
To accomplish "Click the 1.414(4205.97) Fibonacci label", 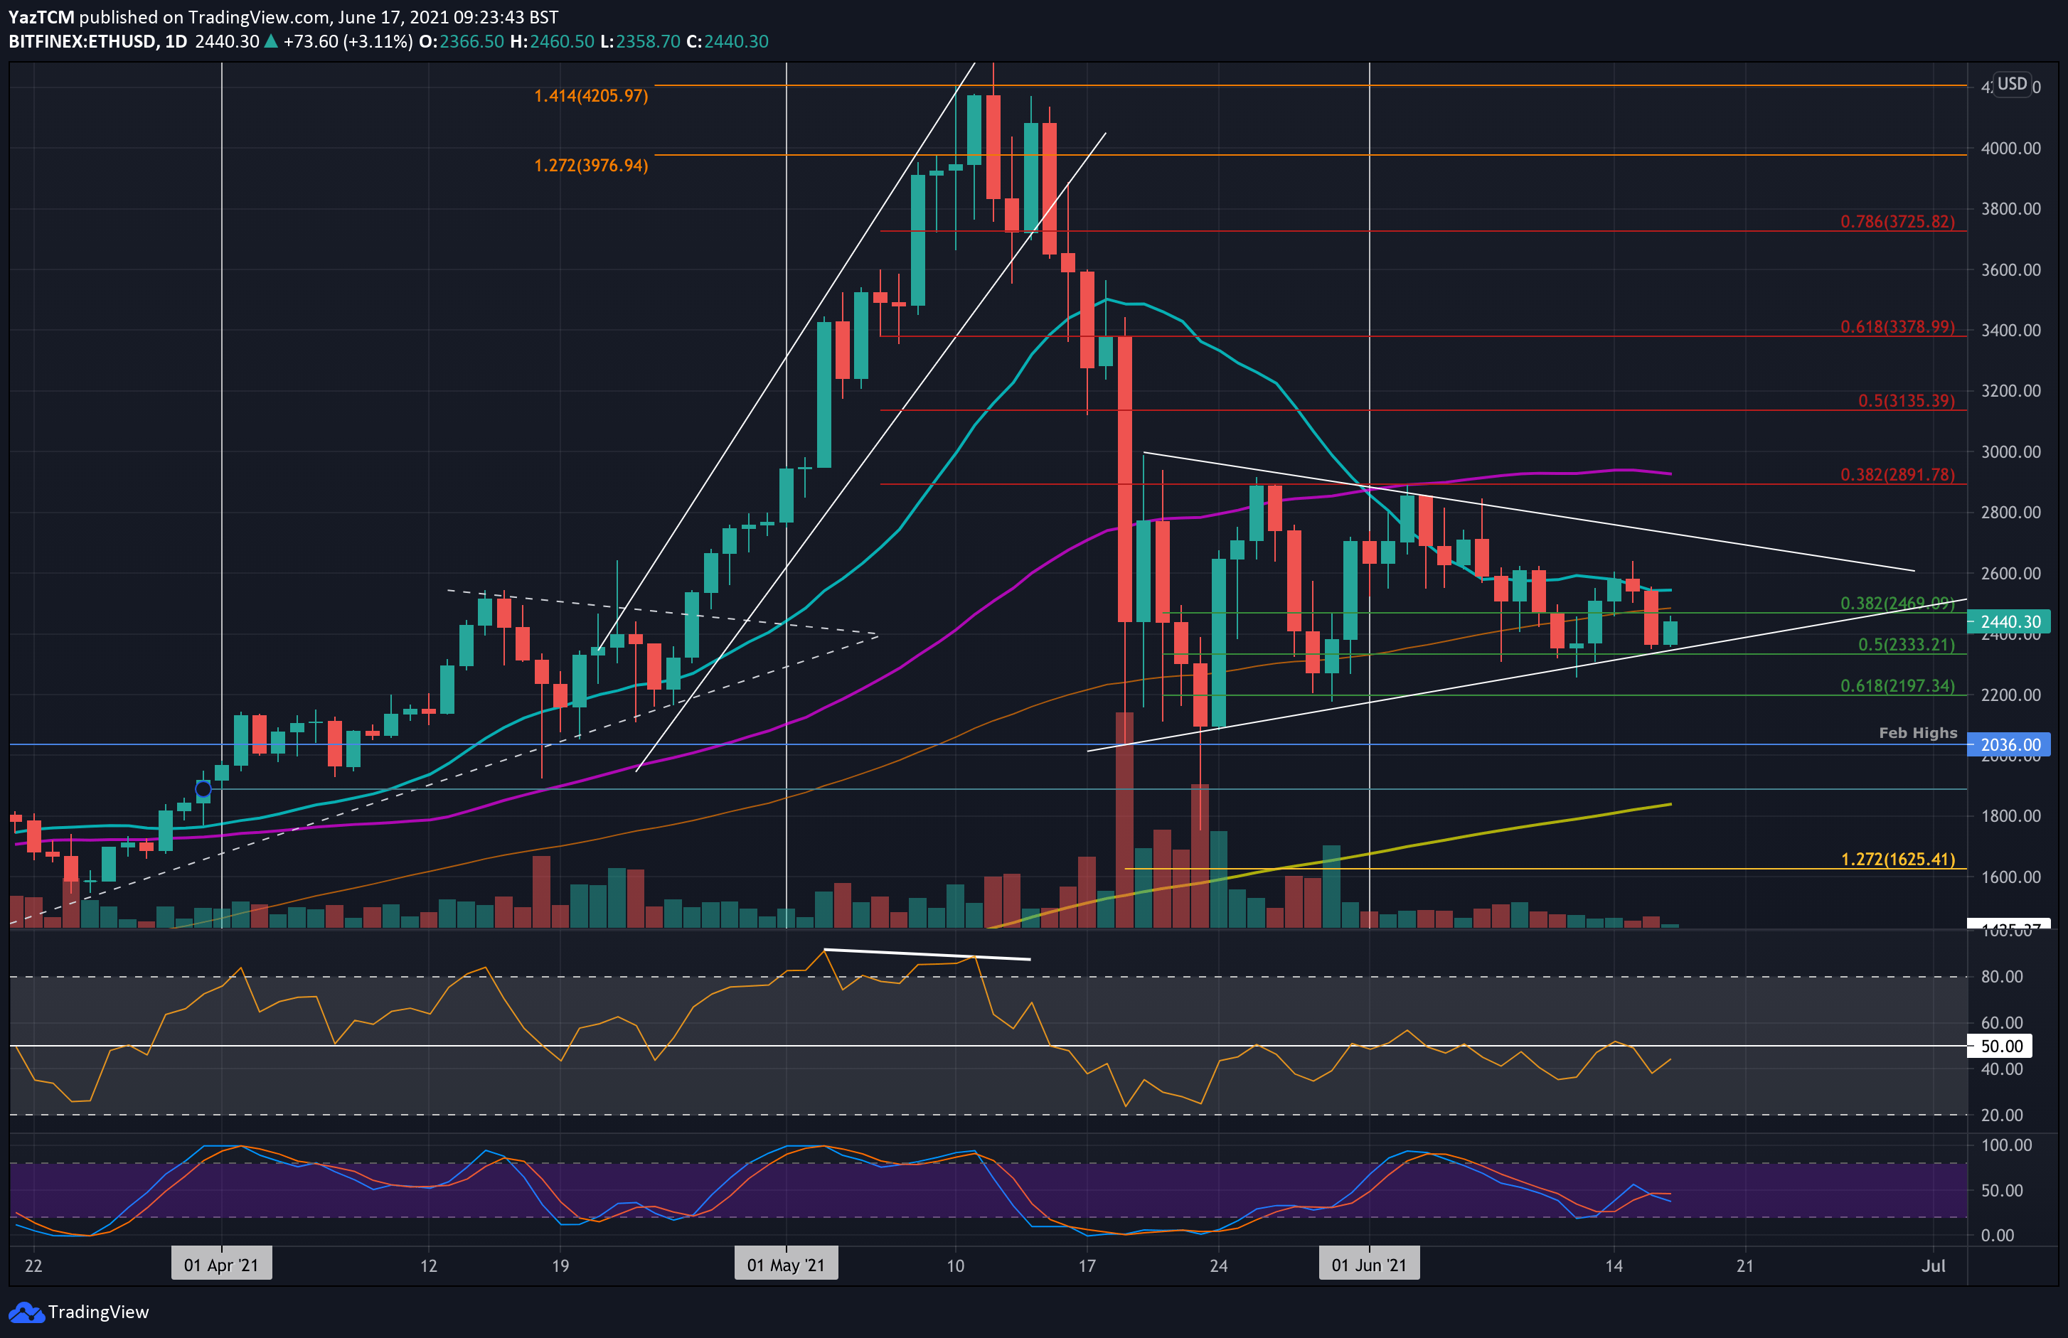I will coord(591,95).
